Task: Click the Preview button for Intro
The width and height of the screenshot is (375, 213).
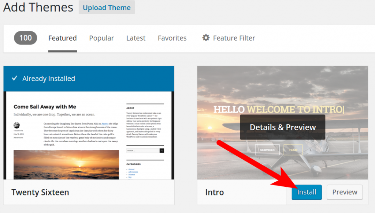Action: click(x=345, y=192)
